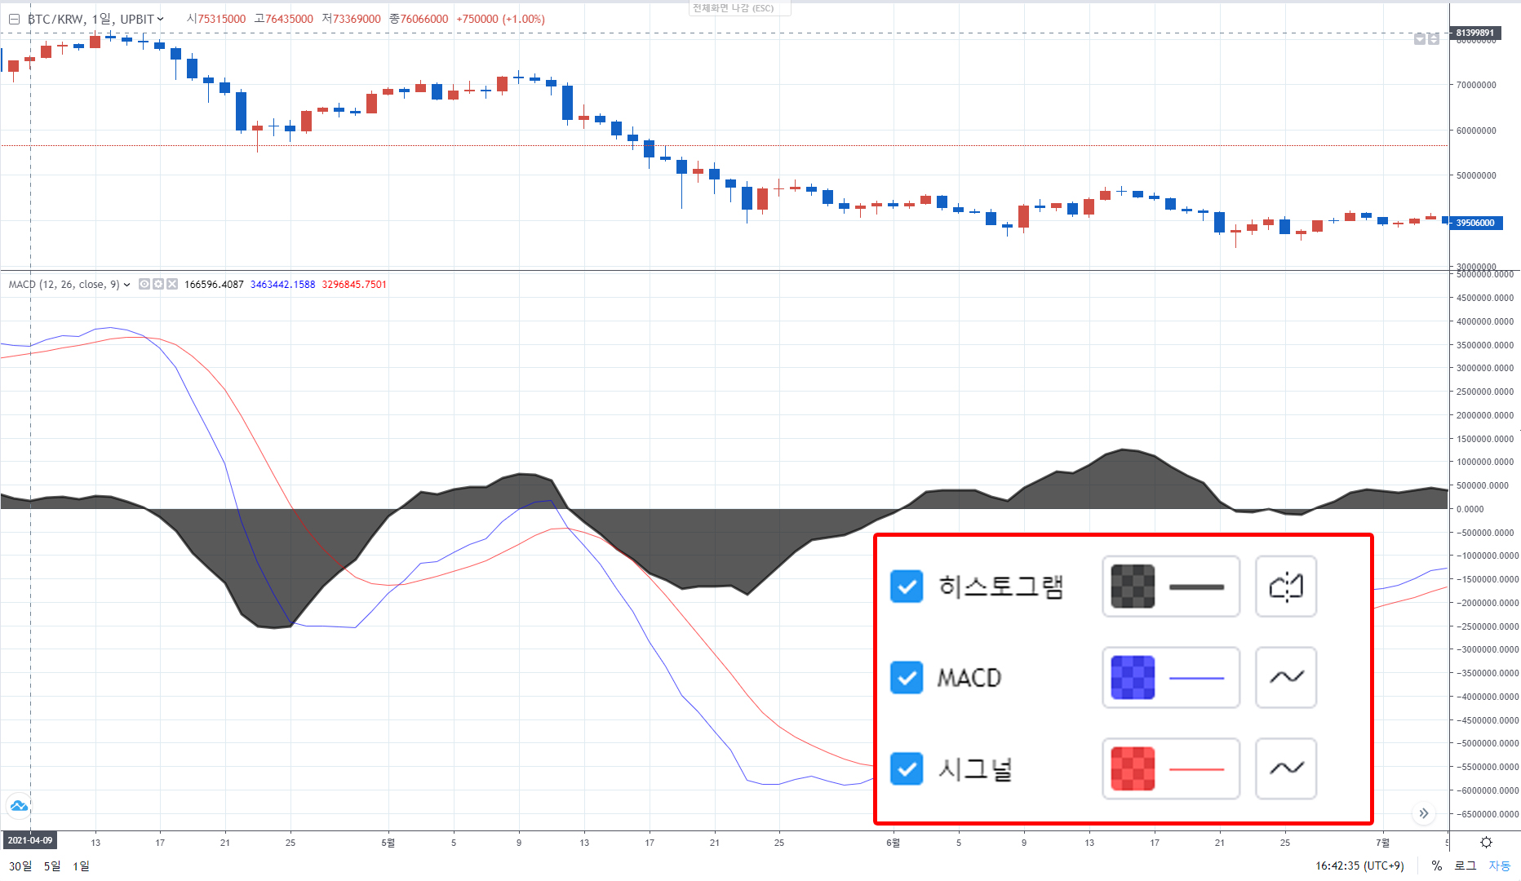Uncheck the 히스토그램 checkbox
Viewport: 1521px width, 881px height.
tap(907, 587)
